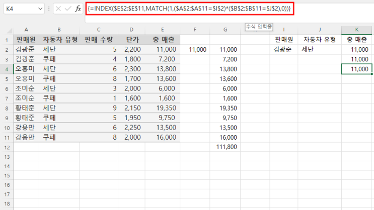Viewport: 374px width, 210px height.
Task: Click cell E11 value 16,000
Action: tap(163, 137)
